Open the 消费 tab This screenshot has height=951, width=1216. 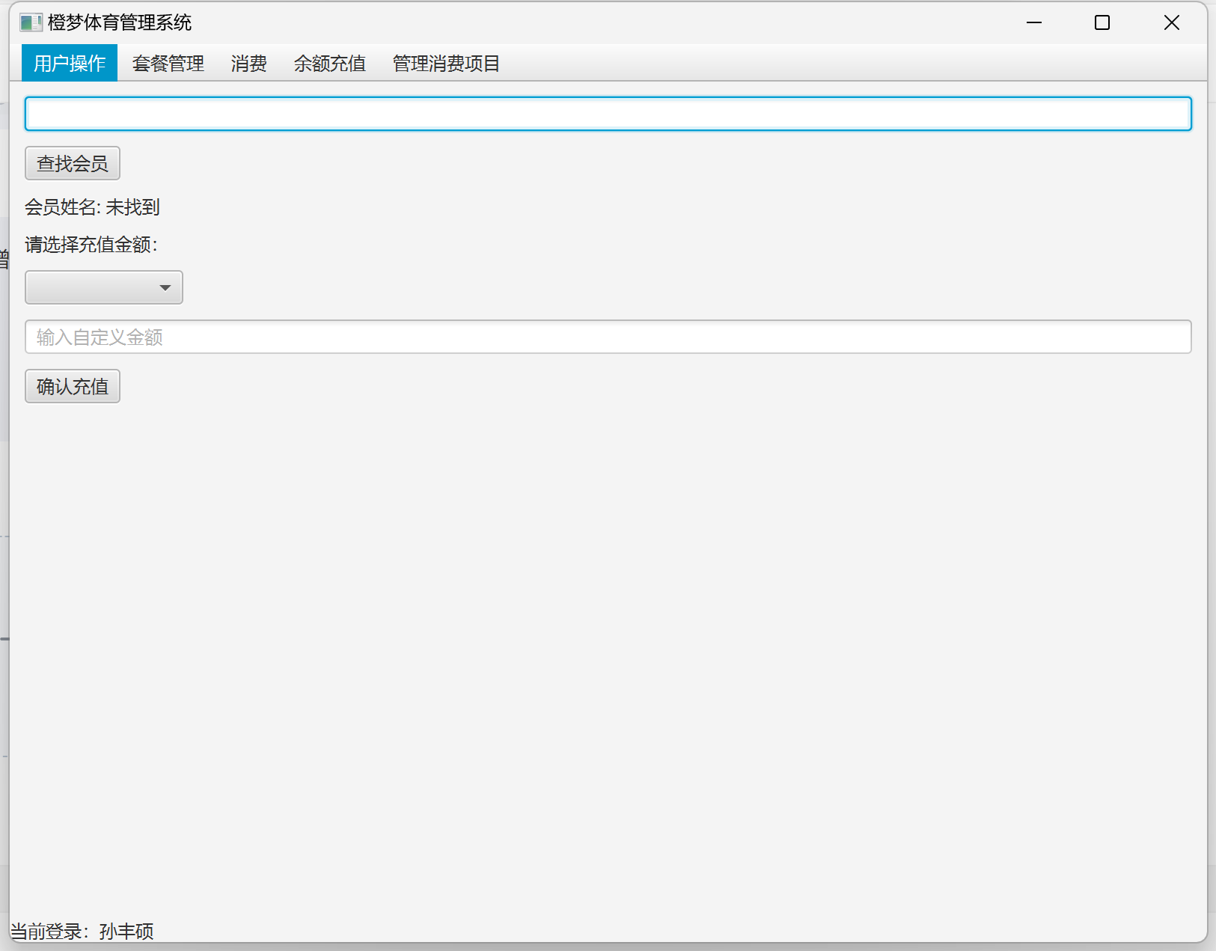coord(249,63)
